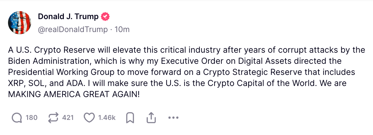Image resolution: width=373 pixels, height=135 pixels.
Task: Click the 10m timestamp
Action: click(x=122, y=30)
